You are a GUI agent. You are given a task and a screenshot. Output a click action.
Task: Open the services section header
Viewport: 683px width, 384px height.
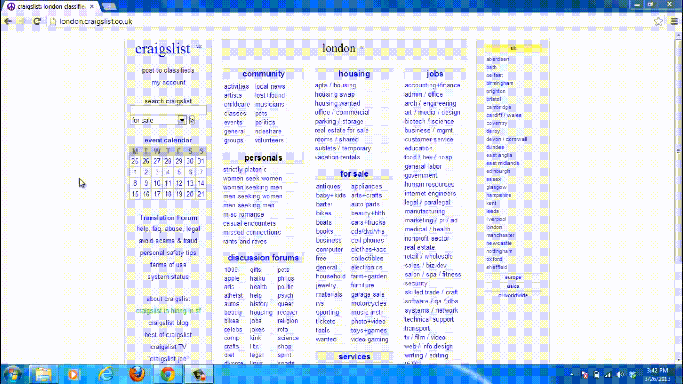(x=354, y=357)
